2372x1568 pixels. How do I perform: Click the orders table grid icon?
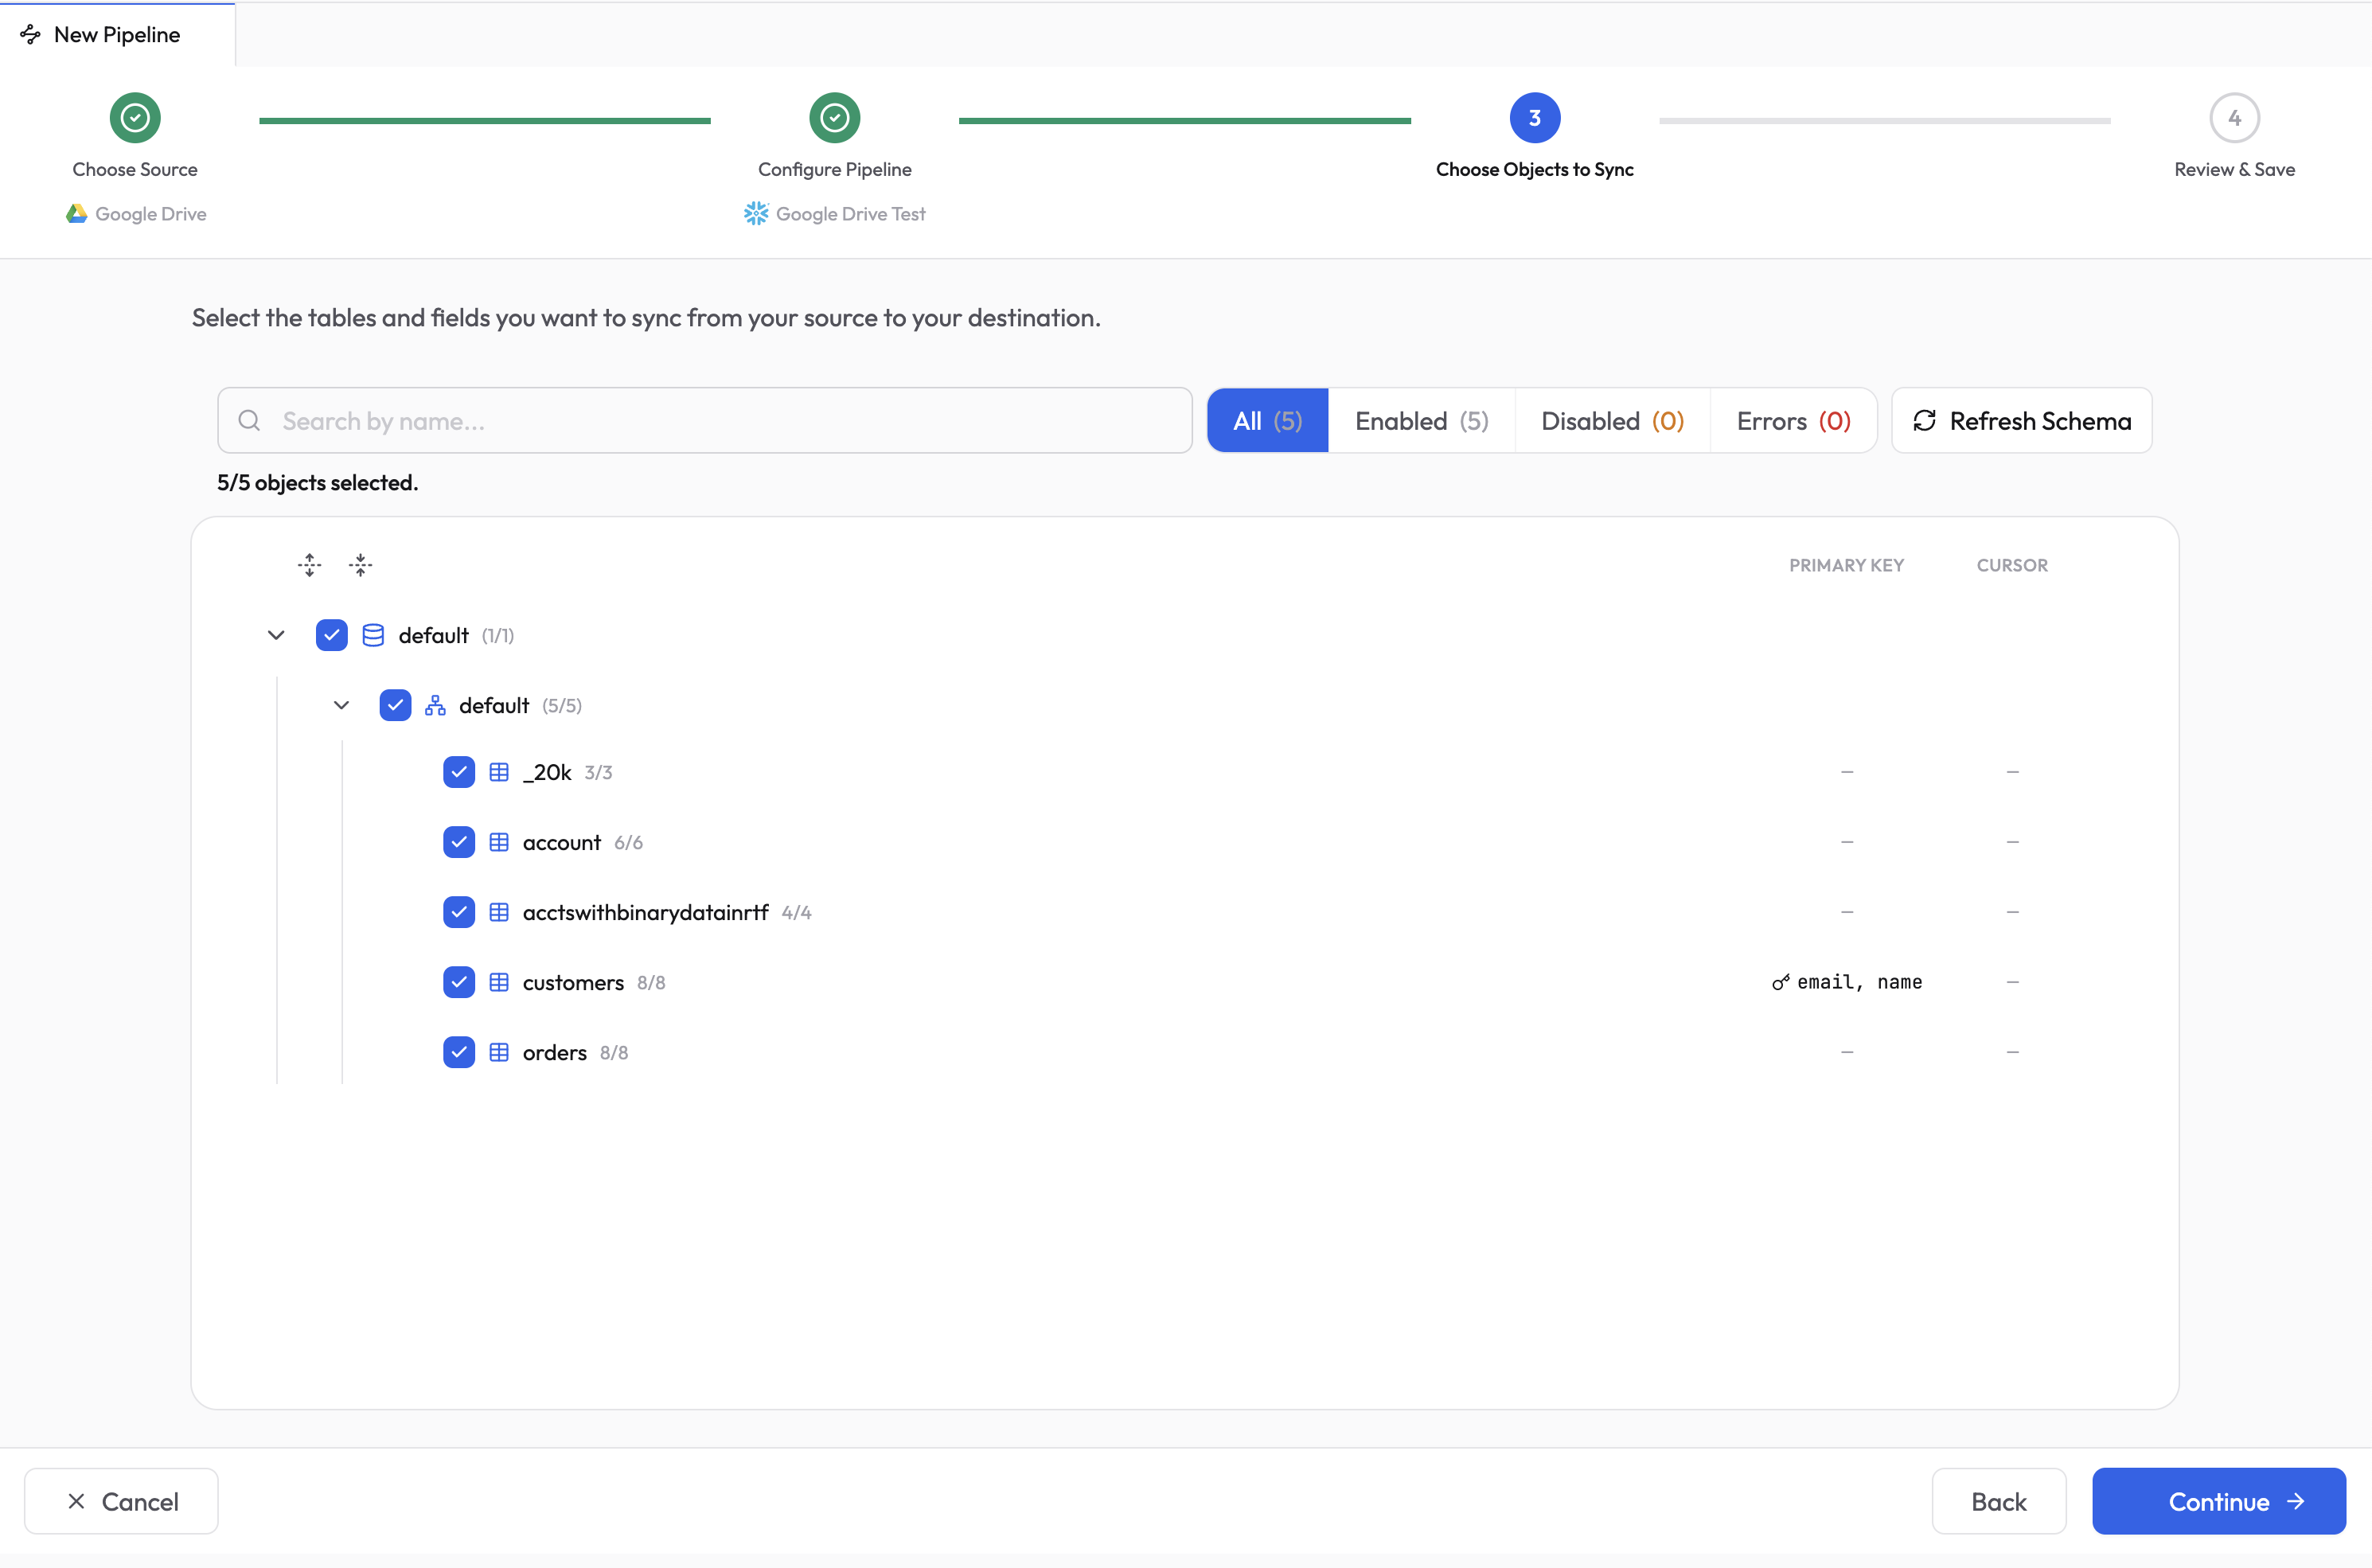tap(499, 1052)
